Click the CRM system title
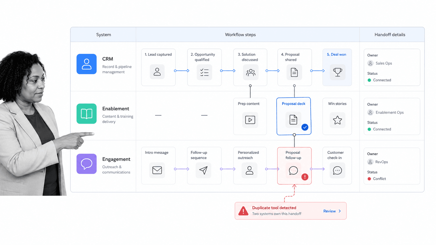The width and height of the screenshot is (436, 245). pyautogui.click(x=108, y=59)
